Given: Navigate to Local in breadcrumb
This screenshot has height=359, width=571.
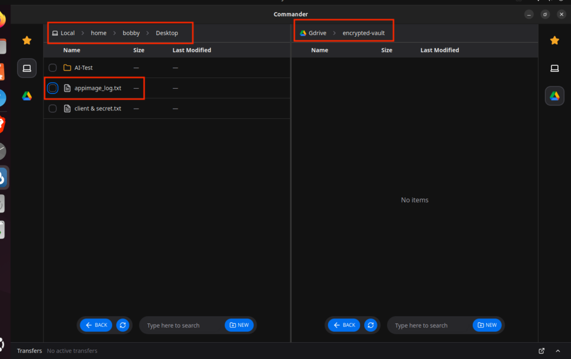Looking at the screenshot, I should (x=64, y=33).
